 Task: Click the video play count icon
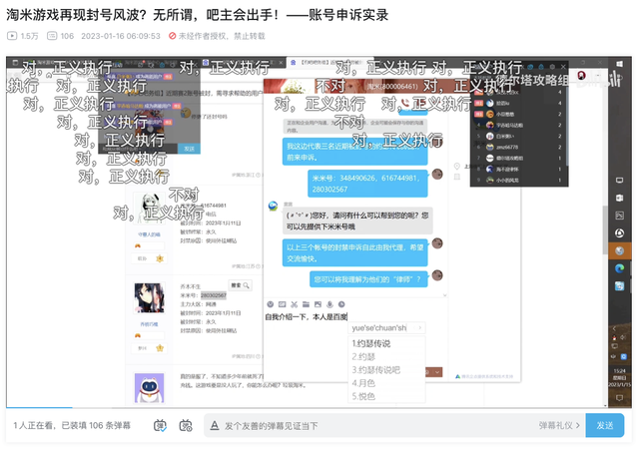pos(12,36)
